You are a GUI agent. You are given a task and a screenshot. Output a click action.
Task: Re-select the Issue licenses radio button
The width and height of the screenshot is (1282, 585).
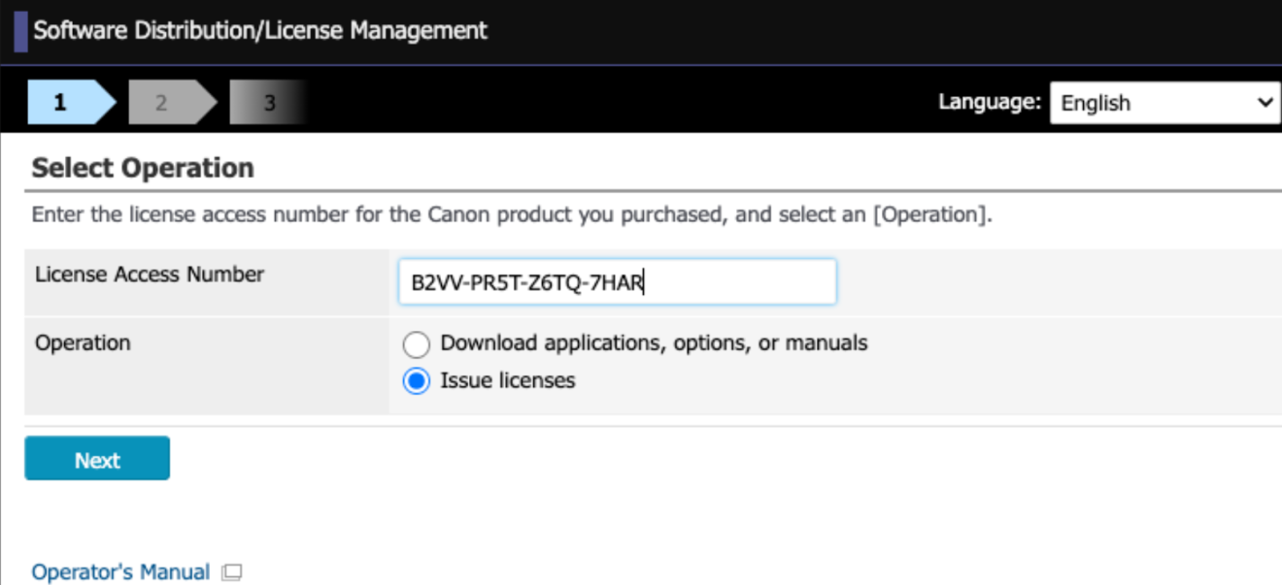click(416, 380)
